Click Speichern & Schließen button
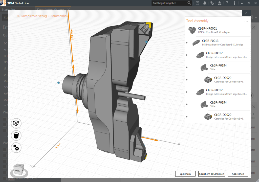This screenshot has width=259, height=182. 212,174
